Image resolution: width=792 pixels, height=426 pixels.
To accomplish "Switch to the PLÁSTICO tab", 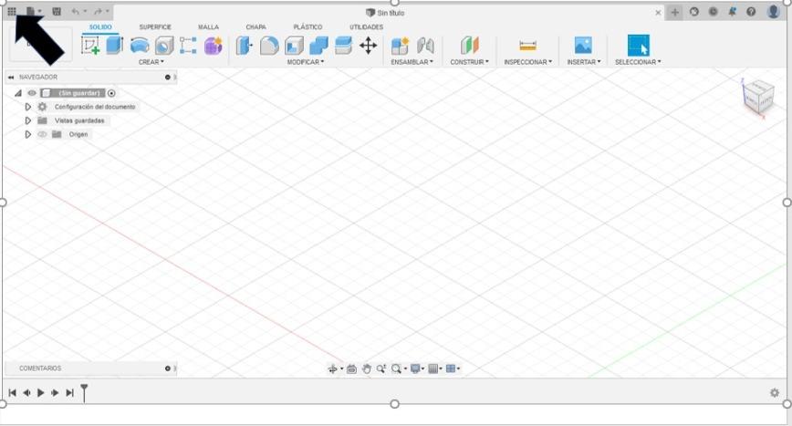I will point(307,26).
